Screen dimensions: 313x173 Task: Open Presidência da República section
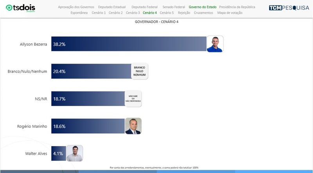237,7
